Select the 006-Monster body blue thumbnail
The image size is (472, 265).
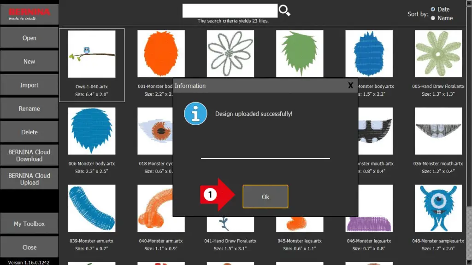(92, 131)
